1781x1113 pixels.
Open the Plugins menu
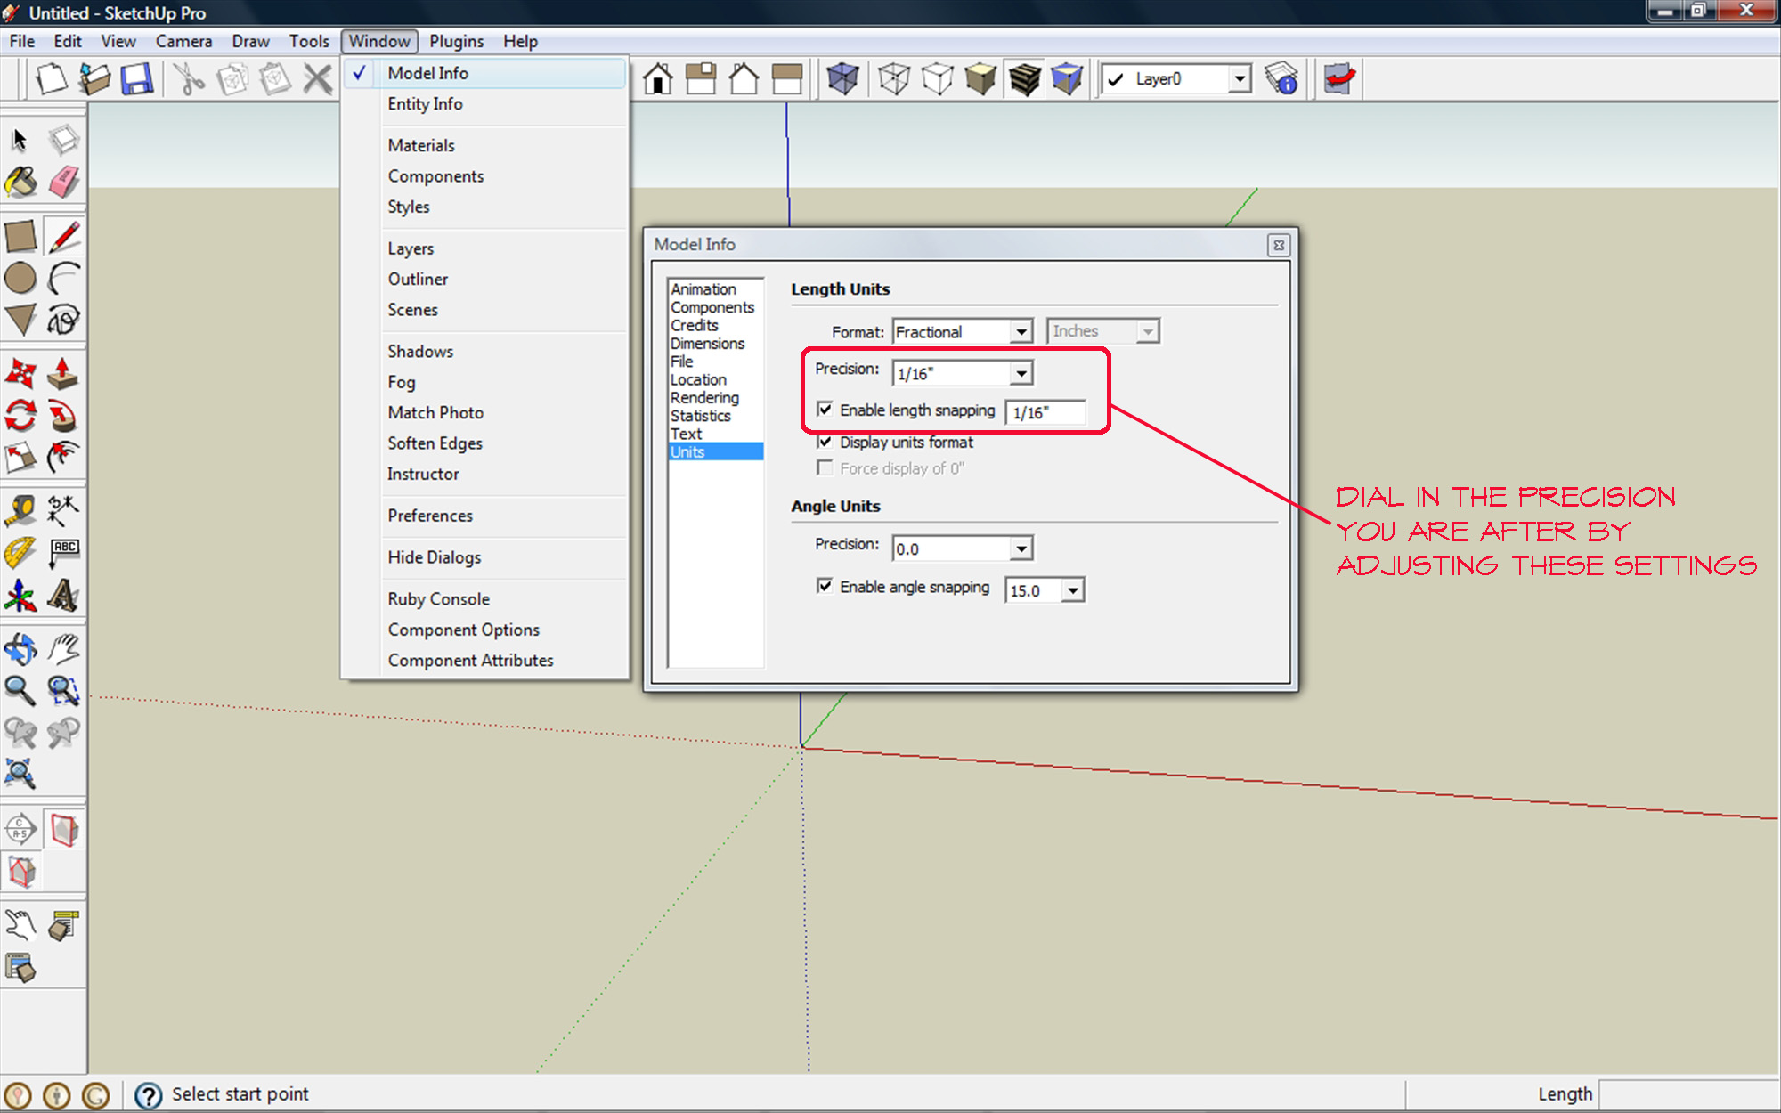[457, 41]
